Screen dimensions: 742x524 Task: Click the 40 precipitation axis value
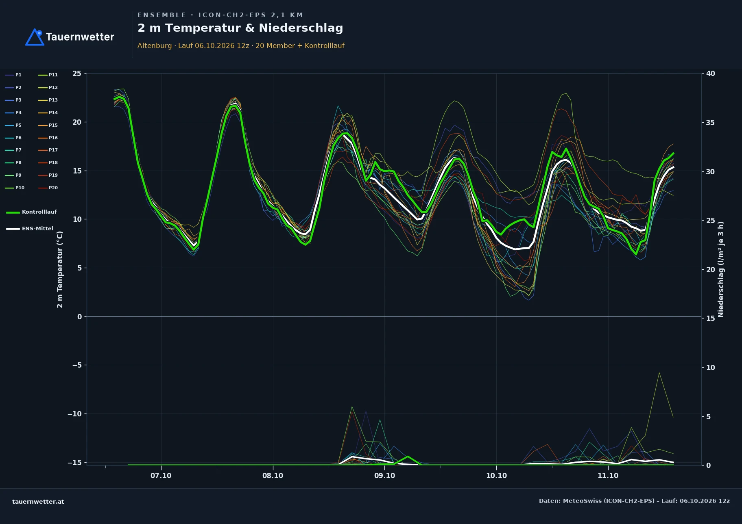710,74
